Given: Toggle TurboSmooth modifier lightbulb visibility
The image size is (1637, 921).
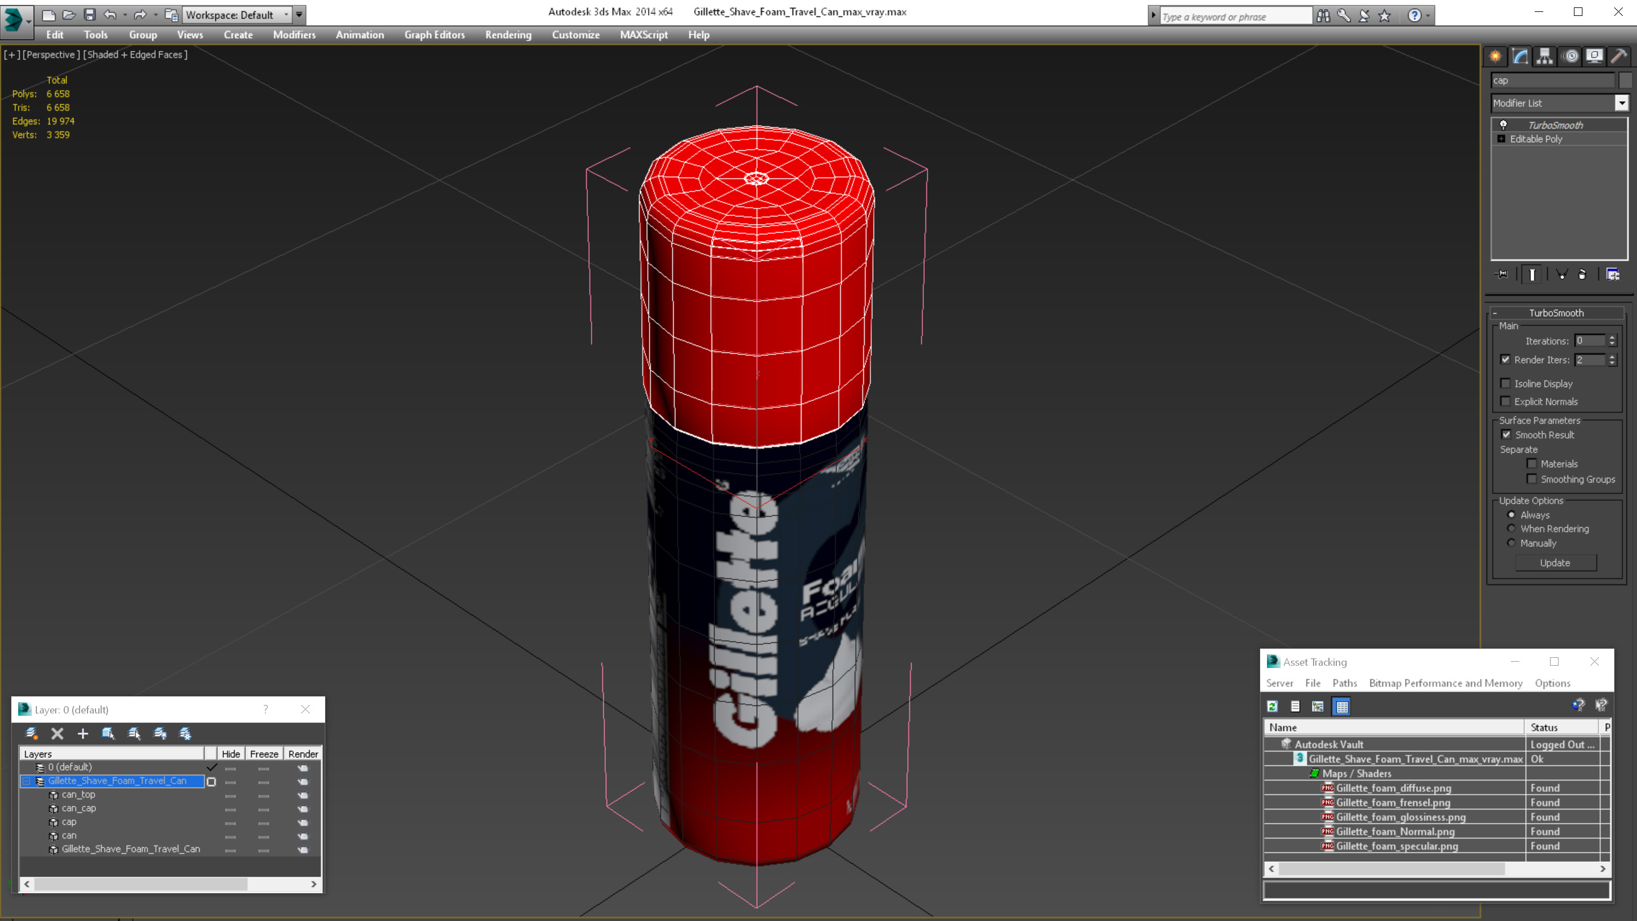Looking at the screenshot, I should (1503, 125).
